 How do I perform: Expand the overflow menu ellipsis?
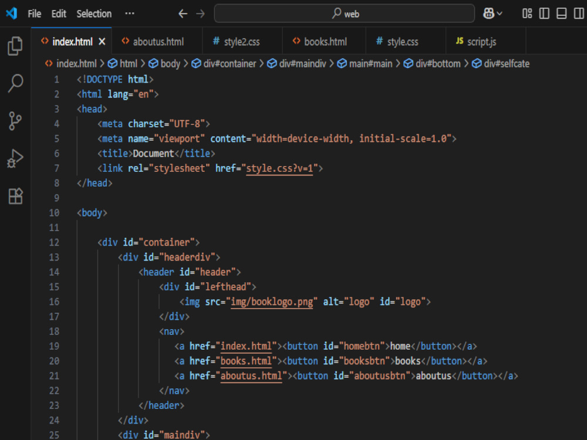[130, 13]
